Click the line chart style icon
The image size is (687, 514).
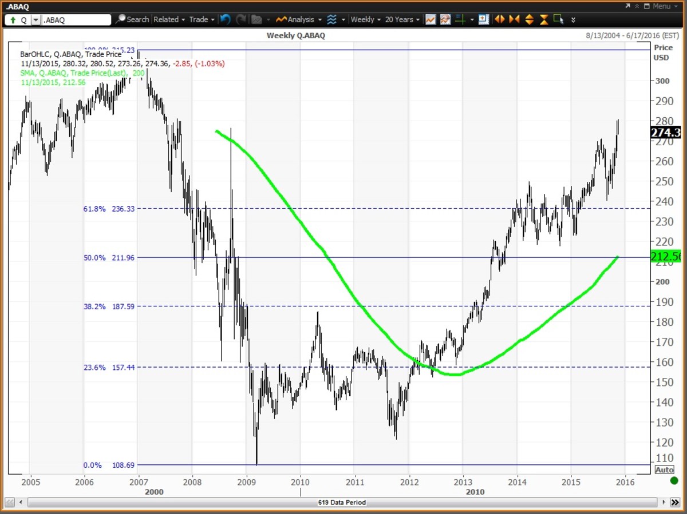[431, 19]
